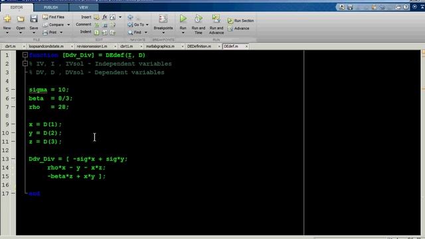Screen dimensions: 425x239
Task: Click the Insert function fx icon
Action: pyautogui.click(x=105, y=17)
